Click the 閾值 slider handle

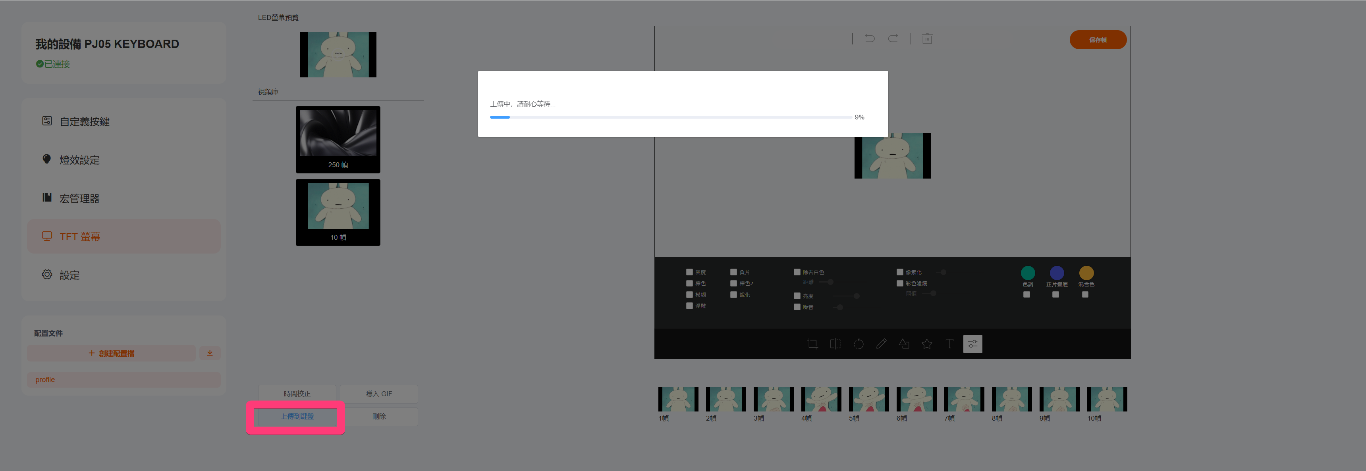click(933, 294)
